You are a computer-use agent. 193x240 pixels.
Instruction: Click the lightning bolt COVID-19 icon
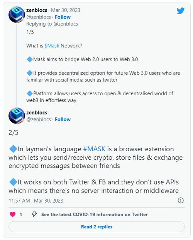[x=34, y=214]
